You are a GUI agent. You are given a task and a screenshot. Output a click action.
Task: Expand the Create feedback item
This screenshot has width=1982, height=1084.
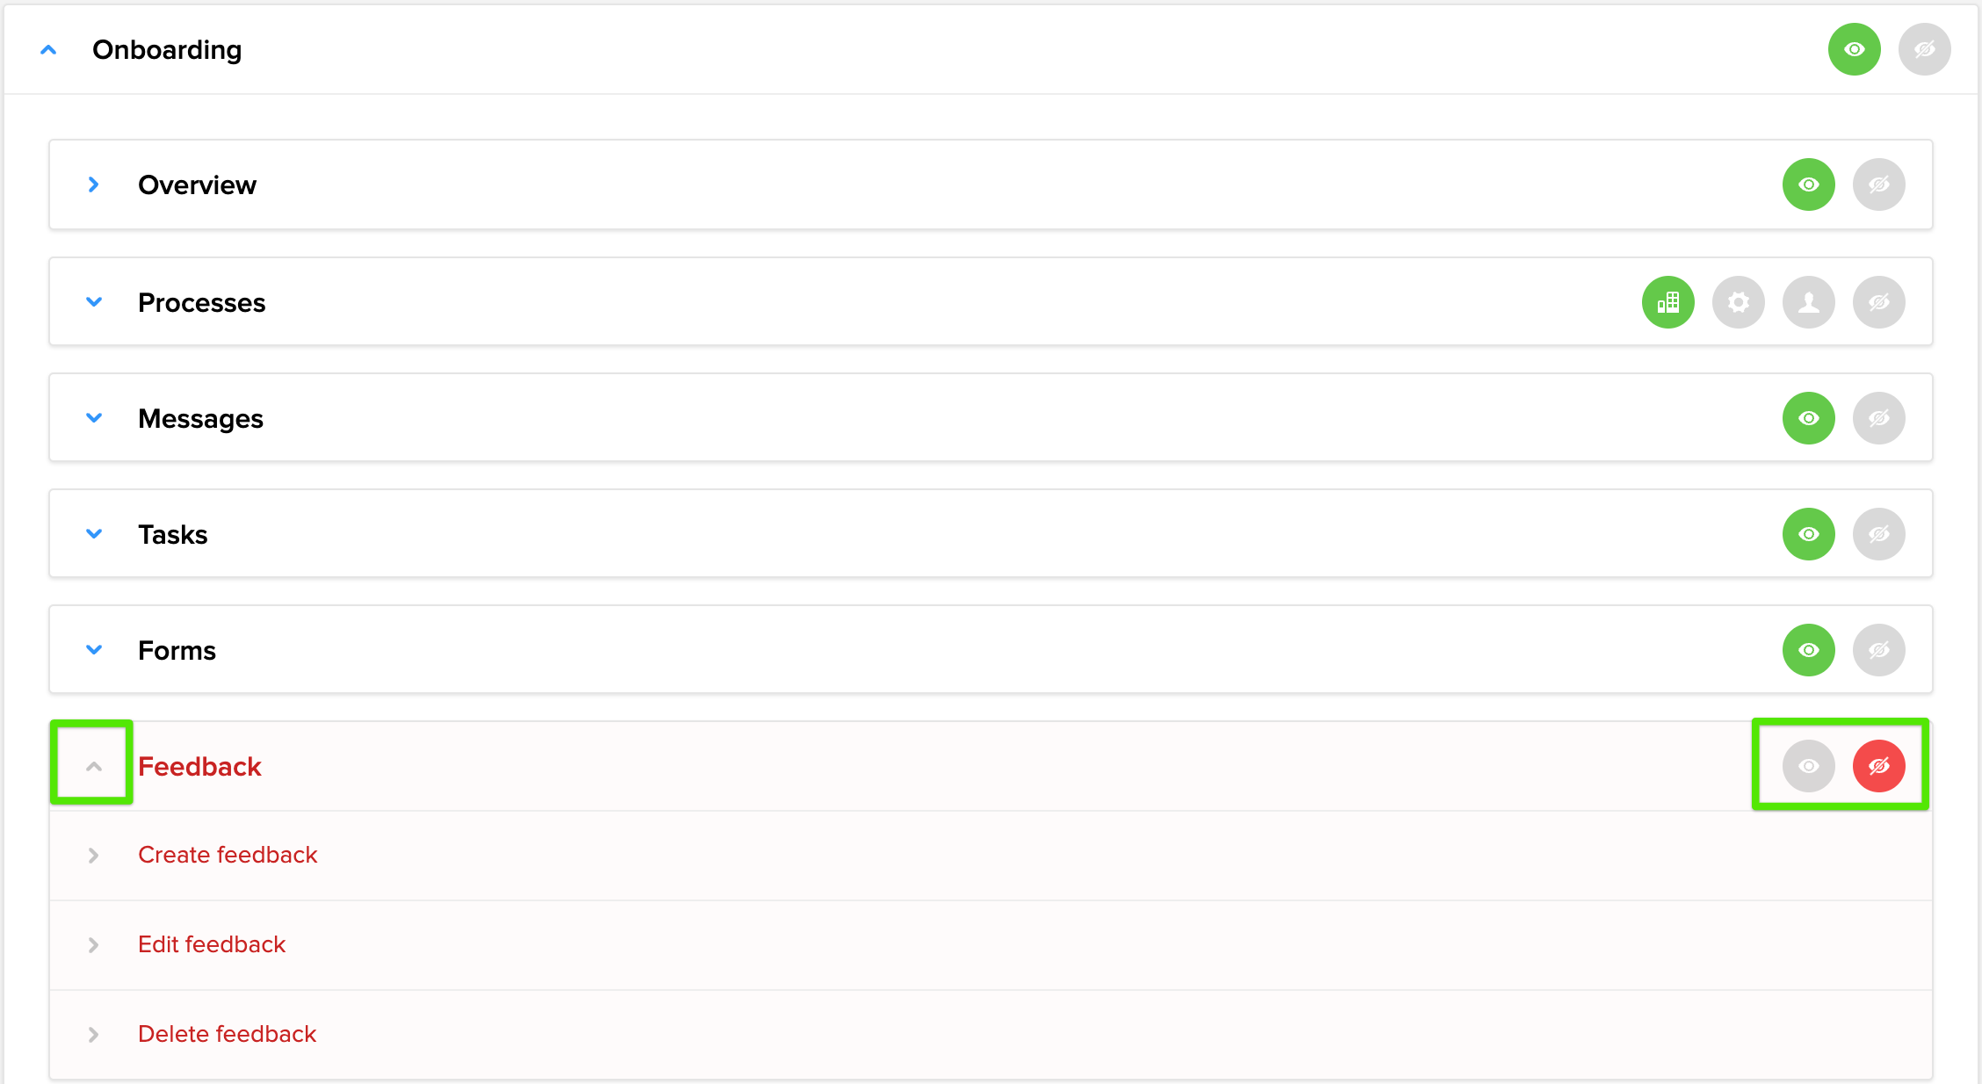pos(93,856)
